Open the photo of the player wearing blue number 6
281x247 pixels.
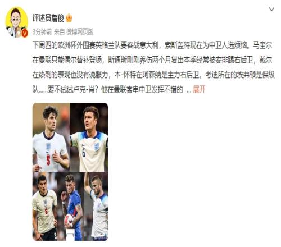(x=89, y=137)
